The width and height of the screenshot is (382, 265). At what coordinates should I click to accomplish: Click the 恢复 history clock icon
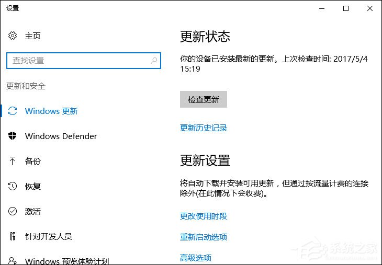(13, 186)
